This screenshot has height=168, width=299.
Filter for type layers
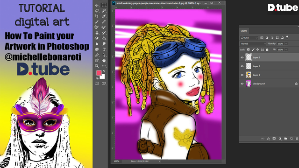point(272,38)
